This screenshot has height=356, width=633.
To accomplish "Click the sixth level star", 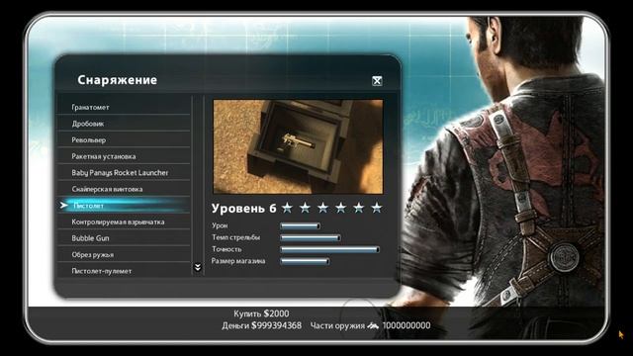I will [x=377, y=208].
